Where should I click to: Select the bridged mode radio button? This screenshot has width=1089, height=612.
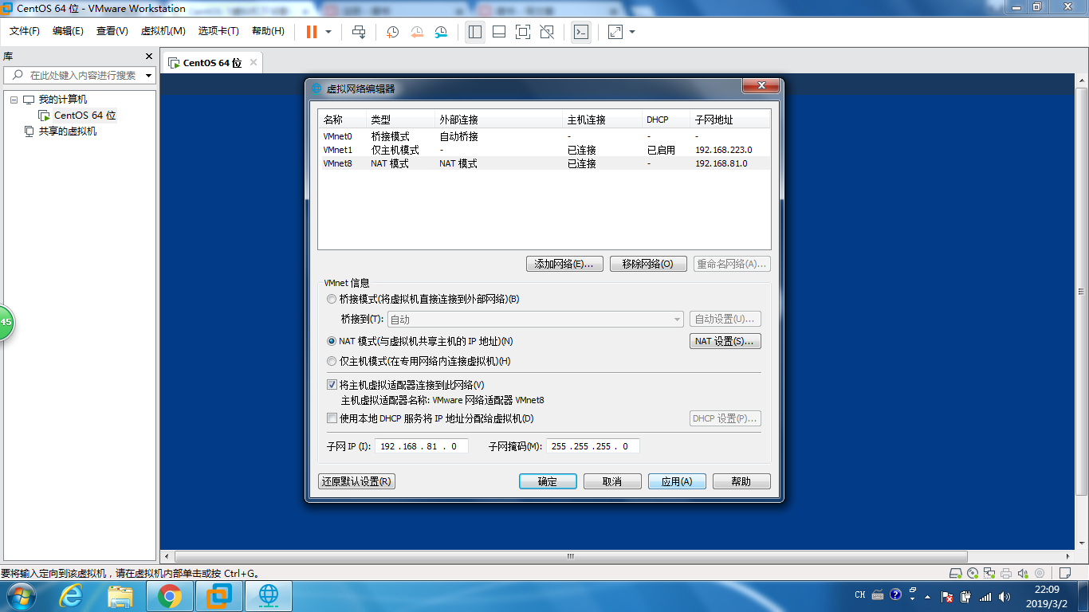332,299
